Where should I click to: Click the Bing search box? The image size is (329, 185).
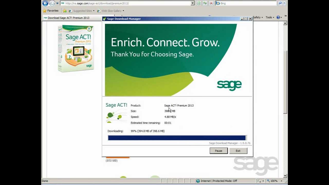pyautogui.click(x=246, y=3)
